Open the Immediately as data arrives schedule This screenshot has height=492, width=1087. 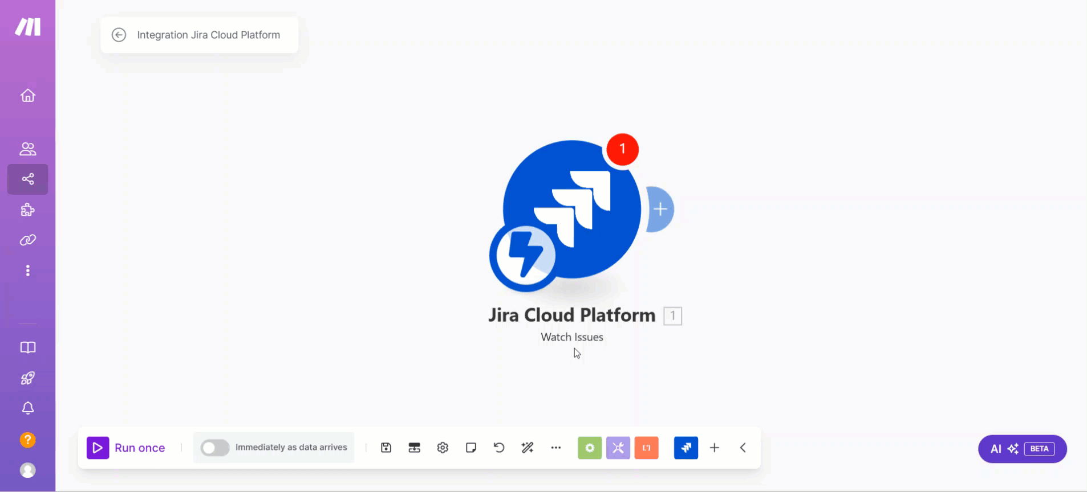(291, 448)
